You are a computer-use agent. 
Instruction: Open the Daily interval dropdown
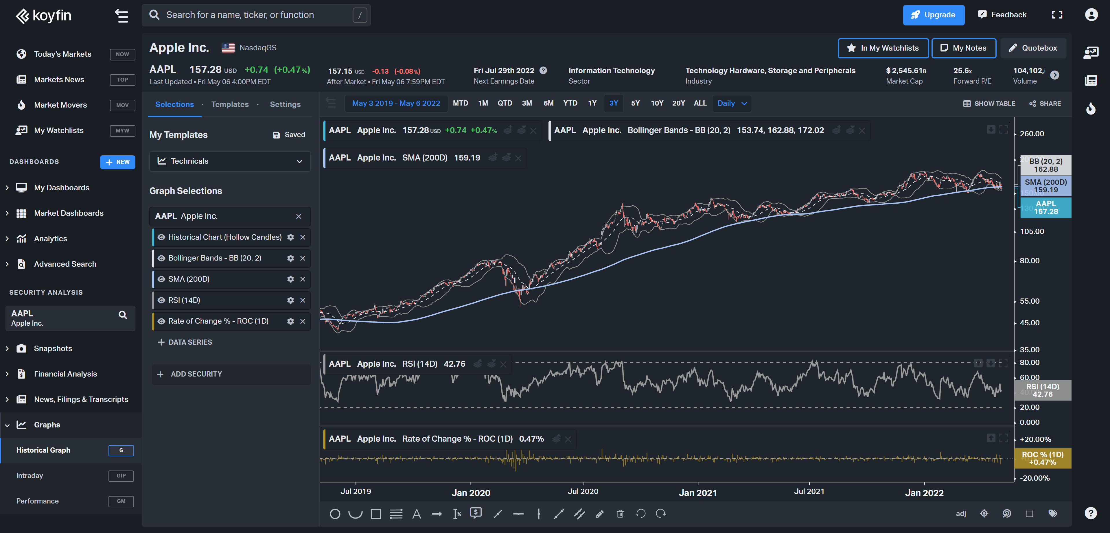click(x=732, y=104)
